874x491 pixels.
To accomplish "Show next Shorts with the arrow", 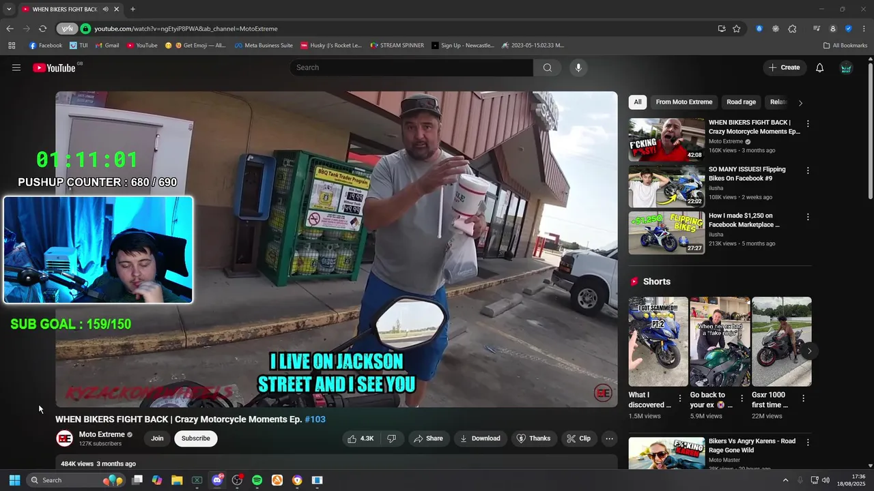I will [809, 351].
